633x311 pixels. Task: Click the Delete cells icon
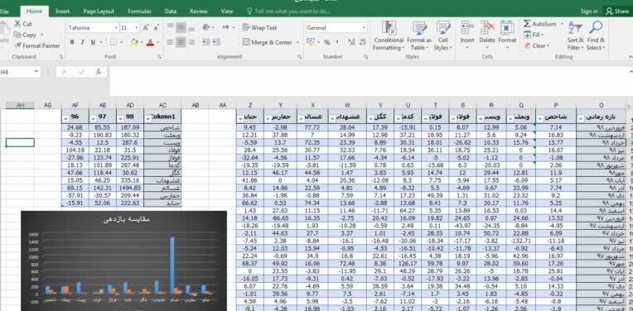(x=487, y=29)
